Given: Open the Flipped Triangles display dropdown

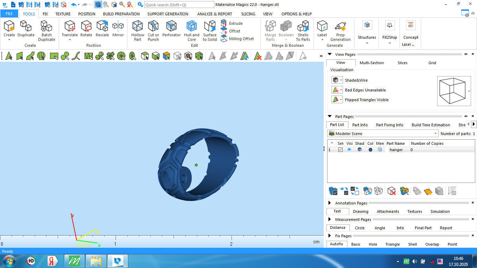Looking at the screenshot, I should 341,100.
